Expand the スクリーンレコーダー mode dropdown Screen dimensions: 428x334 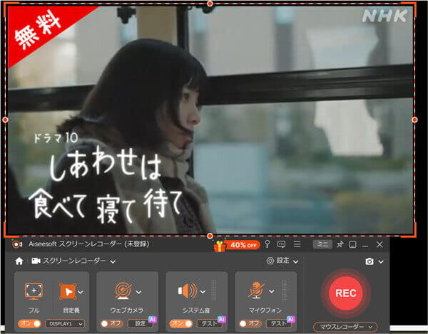[x=113, y=261]
